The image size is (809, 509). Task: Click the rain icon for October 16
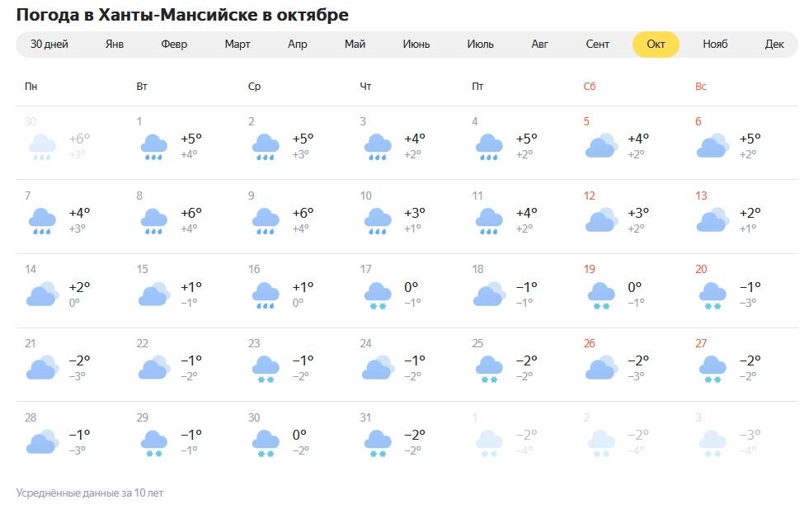point(266,295)
